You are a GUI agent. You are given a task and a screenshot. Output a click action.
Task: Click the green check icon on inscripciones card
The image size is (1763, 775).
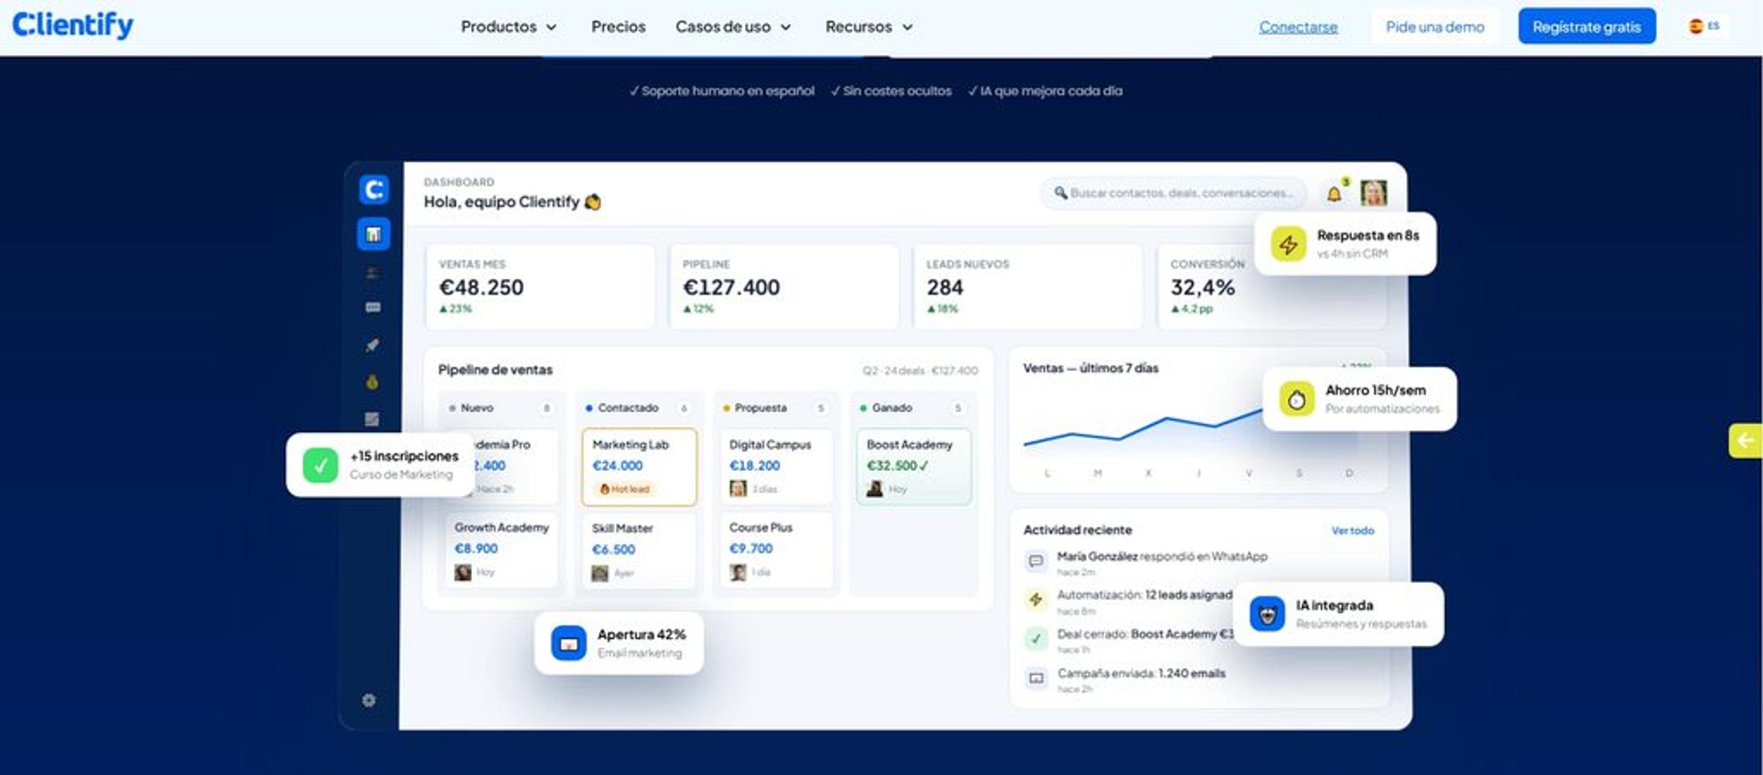pyautogui.click(x=320, y=465)
